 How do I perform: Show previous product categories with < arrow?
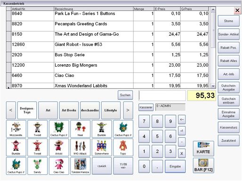pyautogui.click(x=11, y=110)
